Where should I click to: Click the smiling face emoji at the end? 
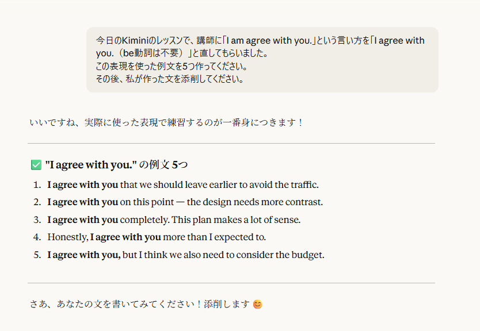(258, 304)
